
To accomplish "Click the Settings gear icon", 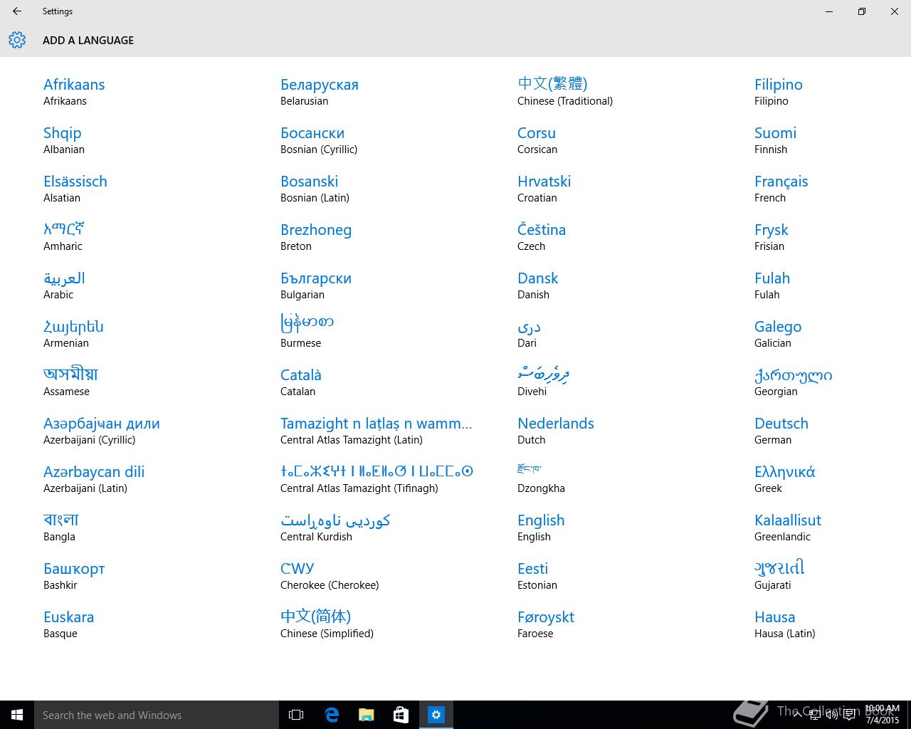I will pyautogui.click(x=17, y=40).
